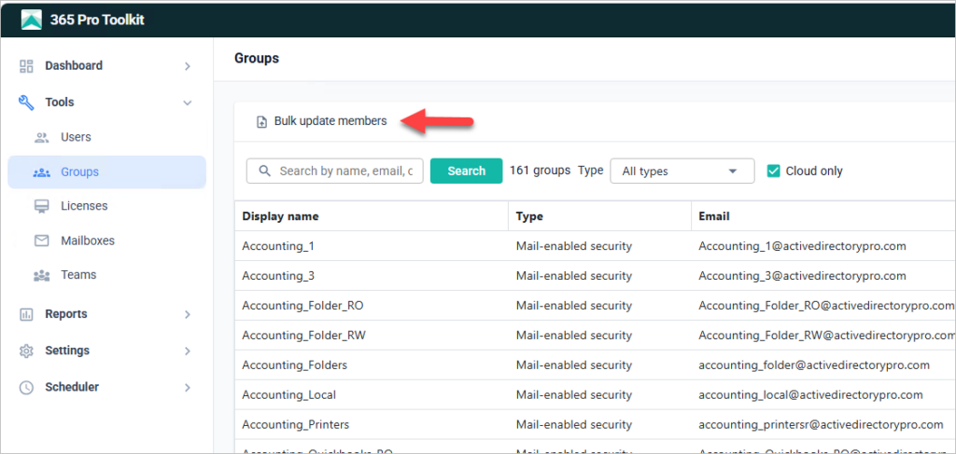This screenshot has height=454, width=956.
Task: Click the Groups people icon in sidebar
Action: (x=41, y=172)
